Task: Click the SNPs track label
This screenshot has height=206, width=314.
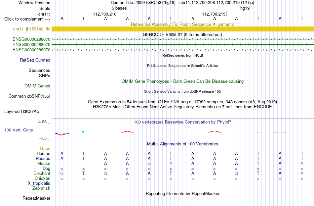Action: tap(45, 76)
